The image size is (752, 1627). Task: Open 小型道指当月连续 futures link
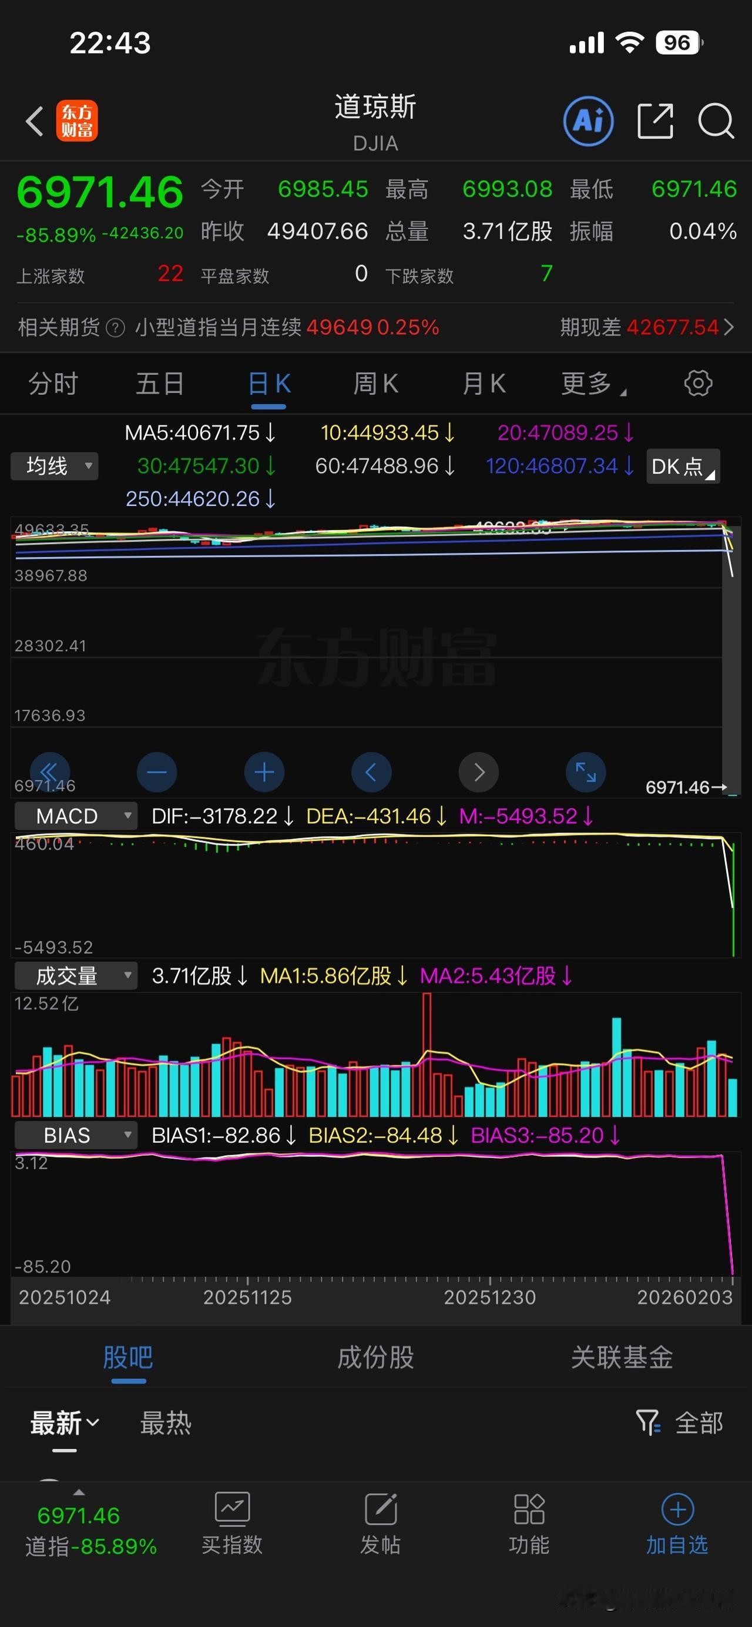(x=287, y=327)
